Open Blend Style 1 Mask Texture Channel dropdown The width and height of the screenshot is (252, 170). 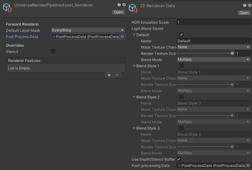click(214, 78)
